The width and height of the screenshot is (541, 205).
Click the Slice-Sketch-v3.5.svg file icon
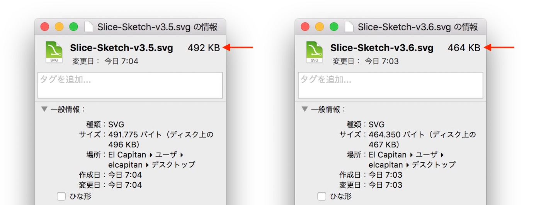pos(54,52)
